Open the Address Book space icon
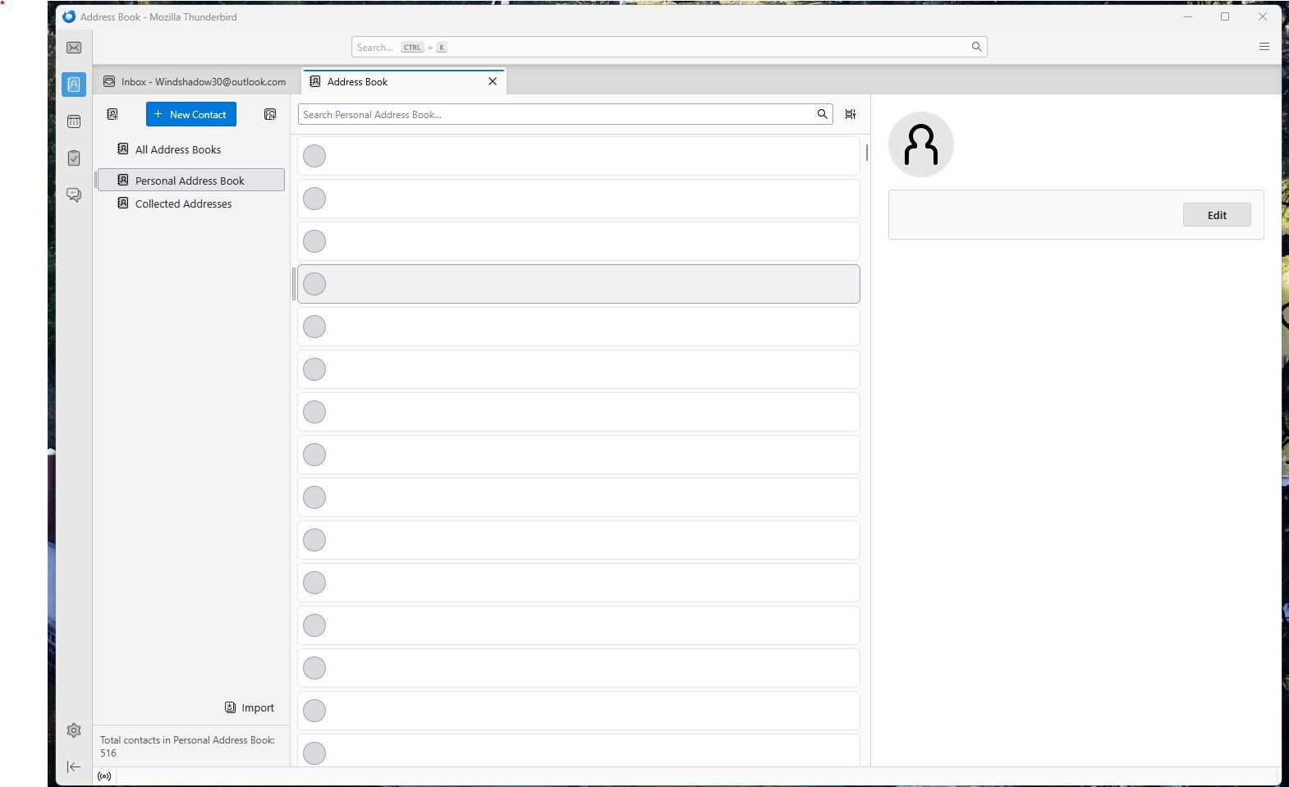 click(x=74, y=85)
